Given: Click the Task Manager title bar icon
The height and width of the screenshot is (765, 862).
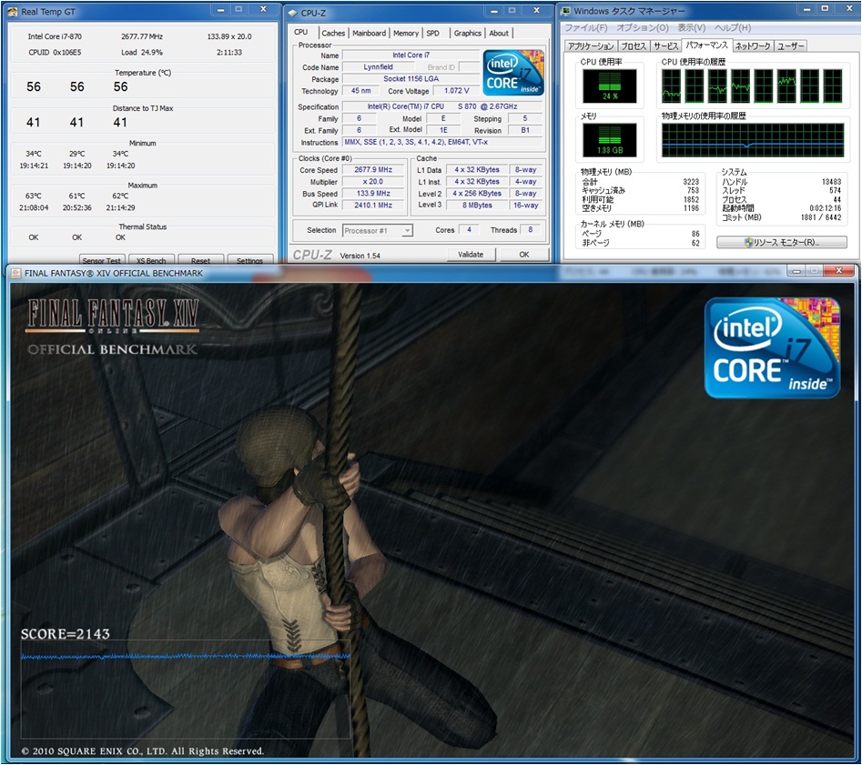Looking at the screenshot, I should pos(567,11).
